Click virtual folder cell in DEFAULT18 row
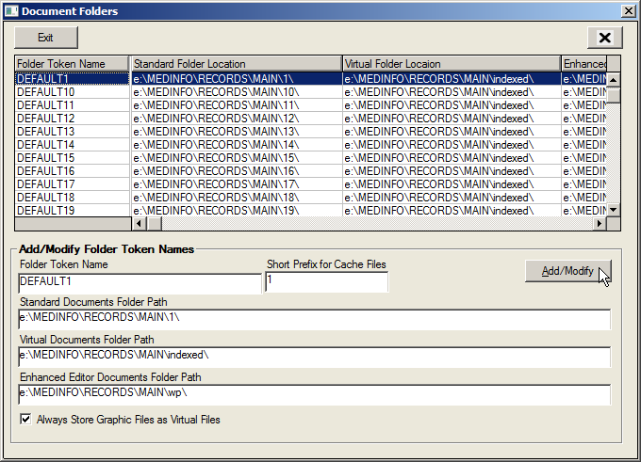641x462 pixels. click(452, 197)
